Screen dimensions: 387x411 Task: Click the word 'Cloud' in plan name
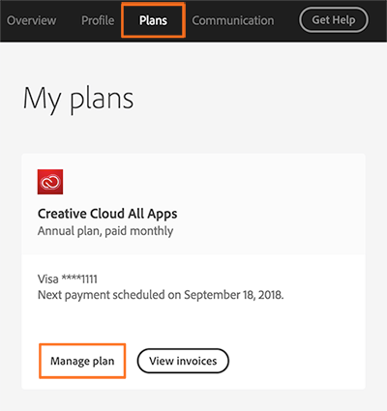(x=107, y=214)
